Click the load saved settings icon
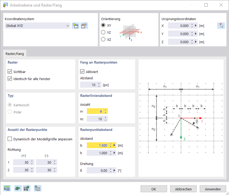This screenshot has height=195, width=229. click(17, 188)
